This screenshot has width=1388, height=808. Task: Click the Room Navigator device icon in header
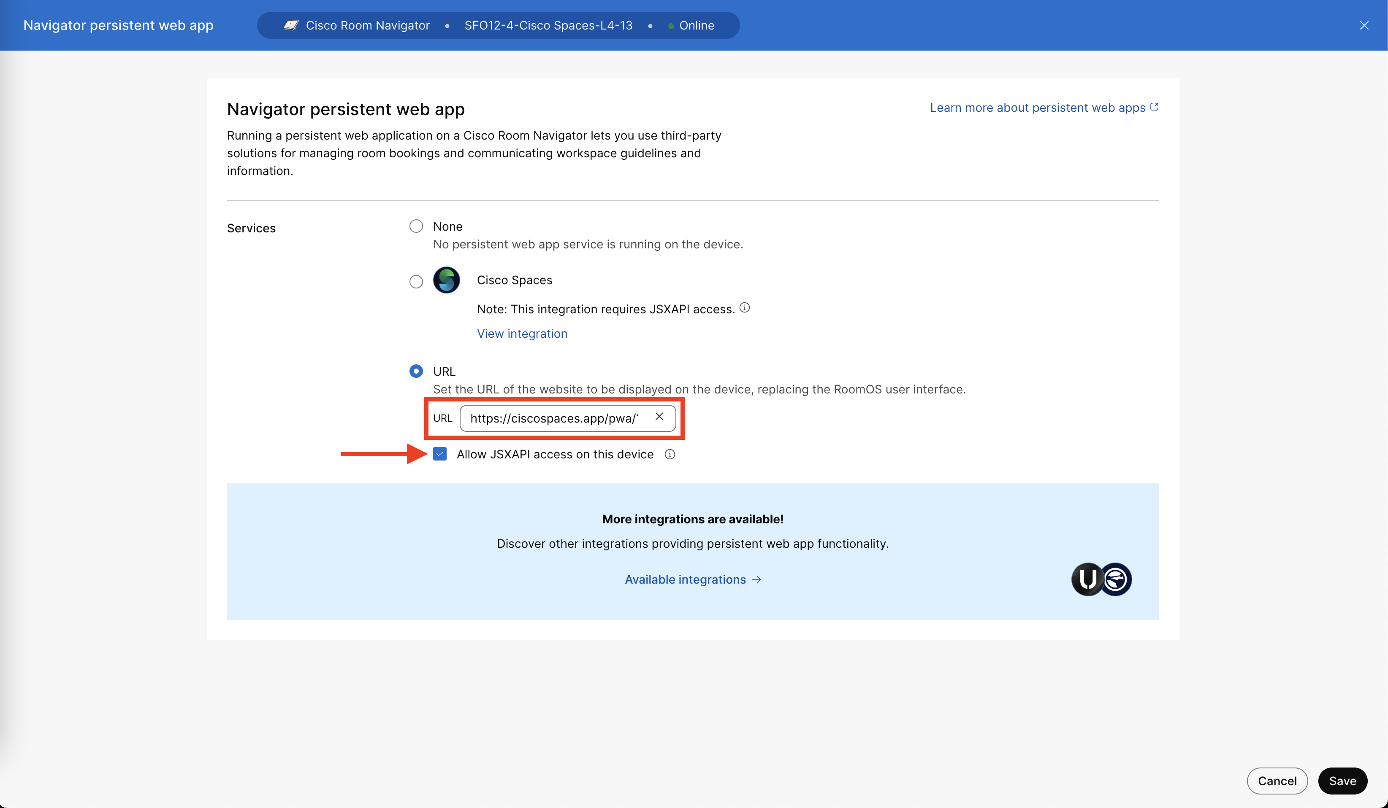[x=291, y=25]
